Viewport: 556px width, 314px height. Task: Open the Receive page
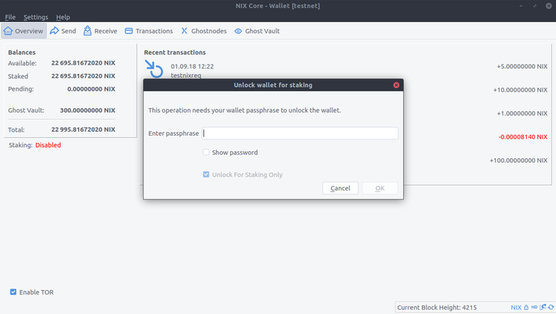[101, 31]
